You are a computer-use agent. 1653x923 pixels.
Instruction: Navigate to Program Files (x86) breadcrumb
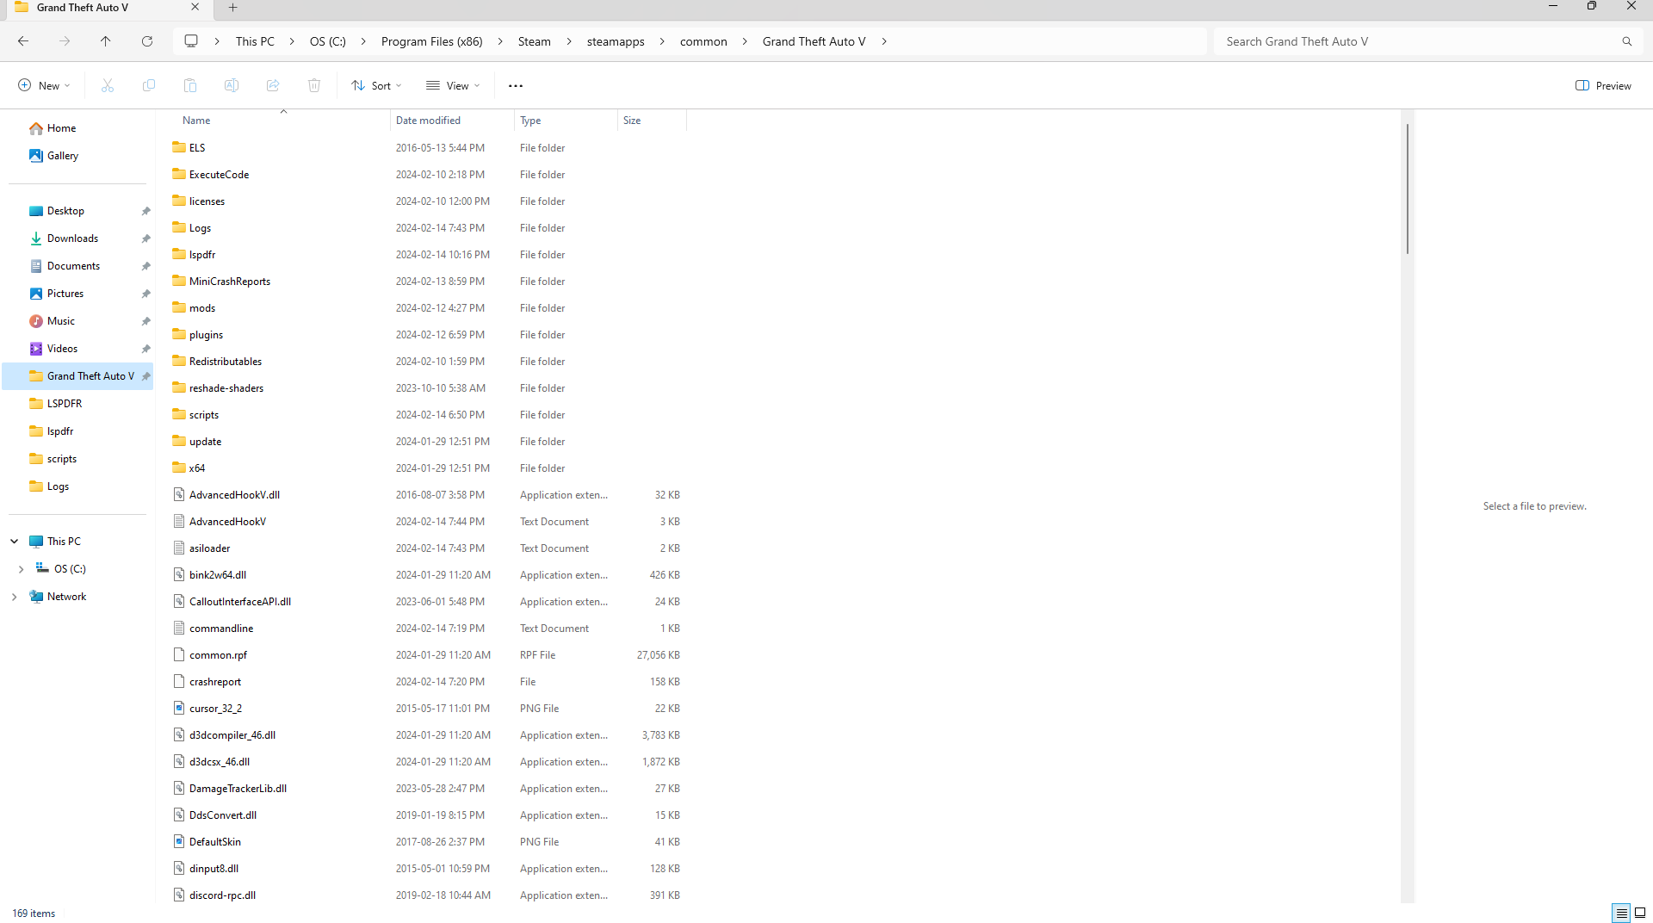coord(432,41)
